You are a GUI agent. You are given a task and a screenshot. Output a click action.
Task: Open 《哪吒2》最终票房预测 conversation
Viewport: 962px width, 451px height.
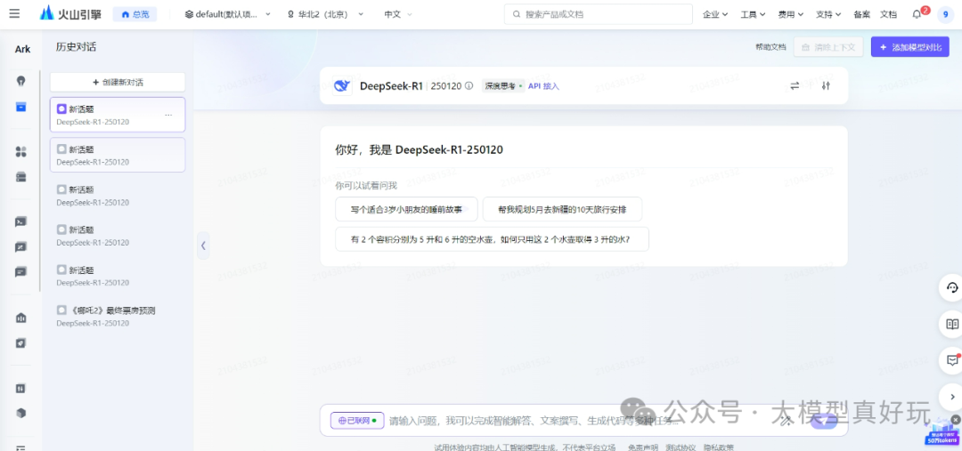[x=118, y=316]
